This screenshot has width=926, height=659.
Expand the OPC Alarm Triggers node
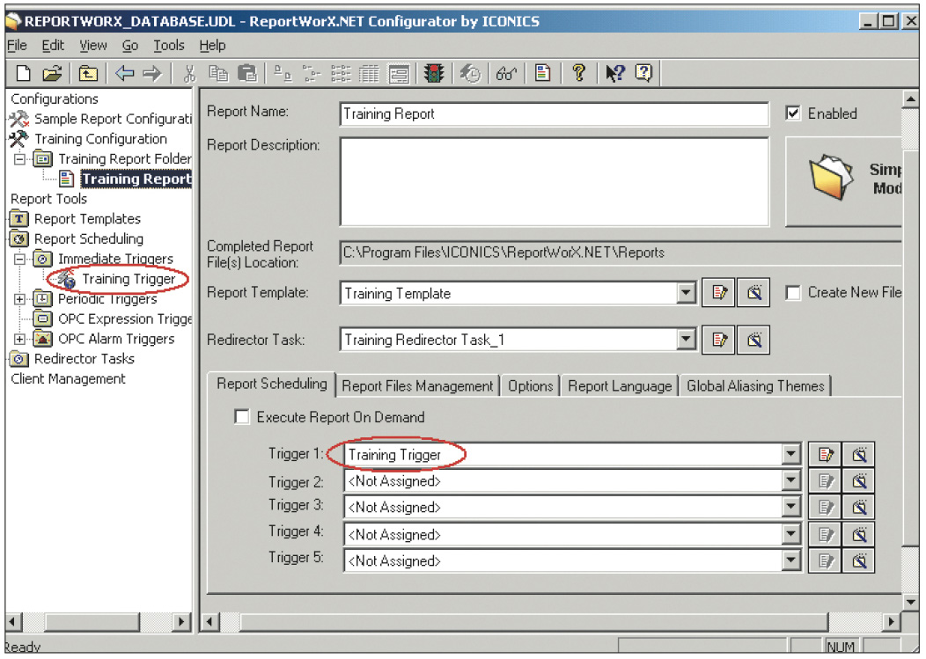point(19,339)
